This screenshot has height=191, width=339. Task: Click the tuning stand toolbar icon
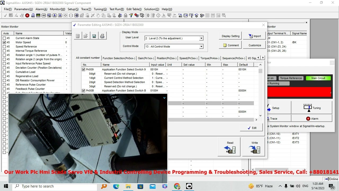tap(191, 16)
